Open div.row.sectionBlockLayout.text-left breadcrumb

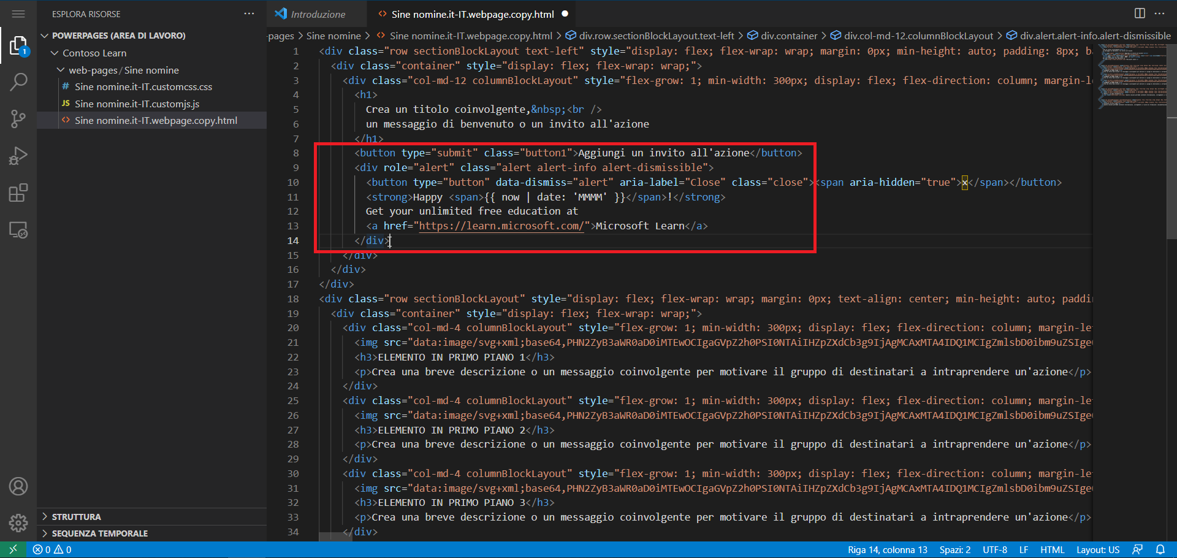tap(657, 36)
